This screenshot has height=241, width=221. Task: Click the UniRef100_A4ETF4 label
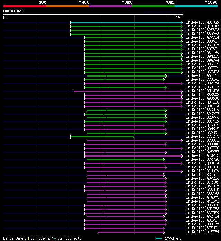click(x=202, y=232)
